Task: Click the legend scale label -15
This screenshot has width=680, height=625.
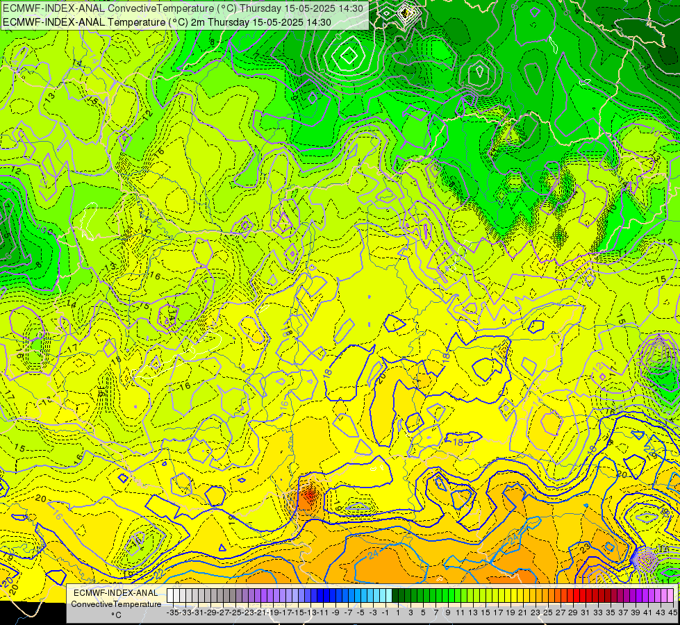Action: [299, 613]
